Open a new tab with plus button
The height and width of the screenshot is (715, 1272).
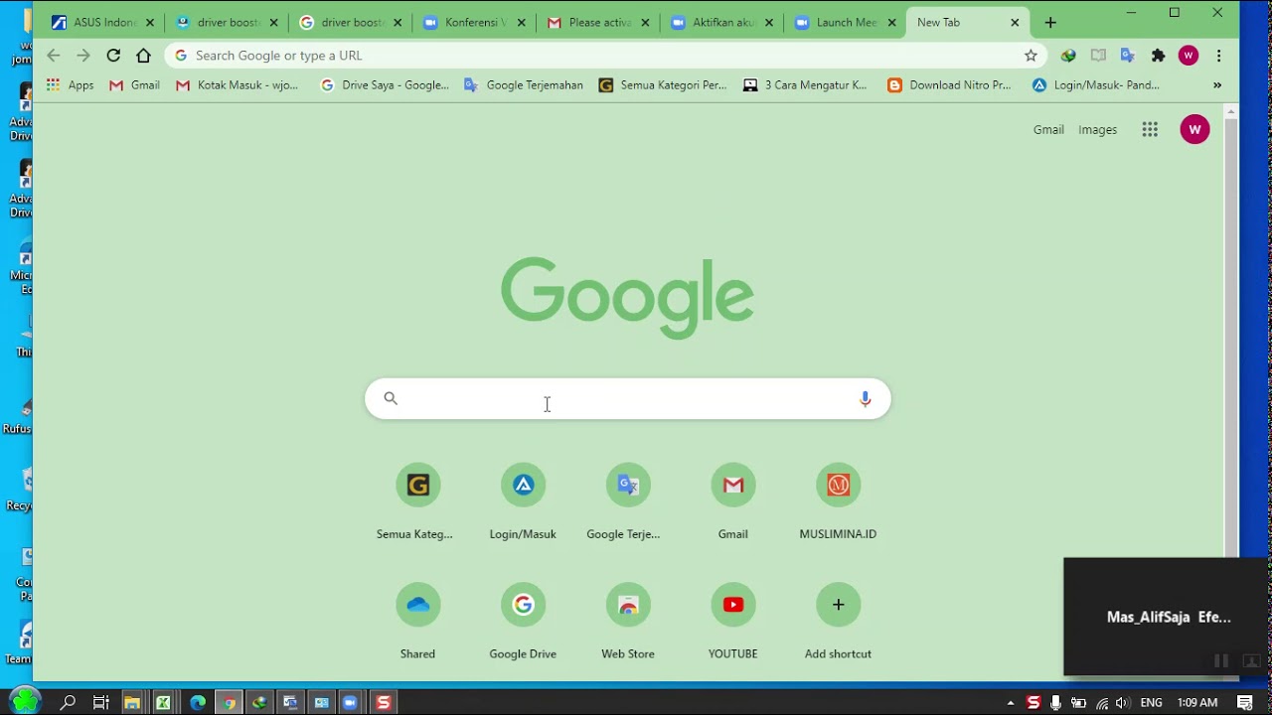click(x=1050, y=22)
